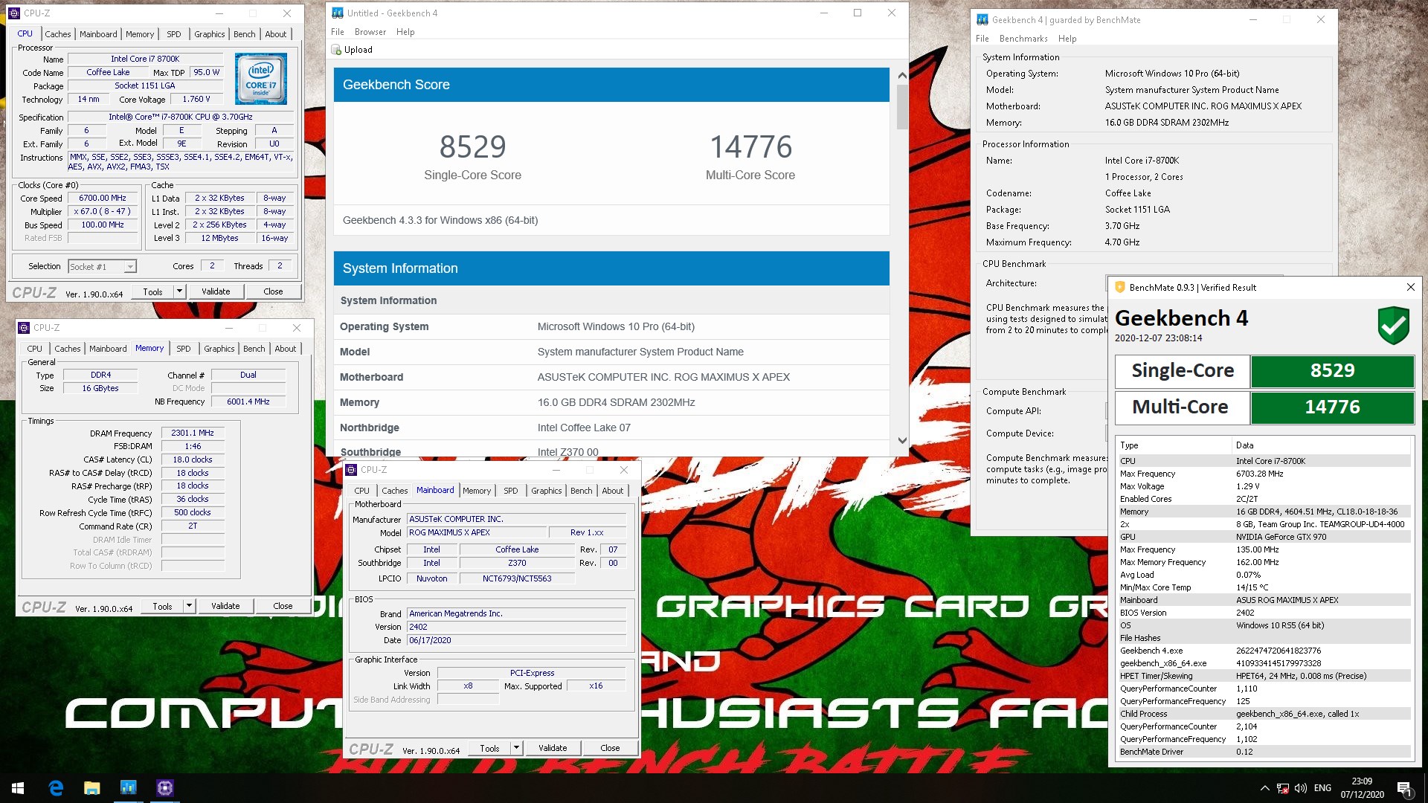1428x803 pixels.
Task: Open the Memory tab in Mainboard window
Action: [477, 491]
